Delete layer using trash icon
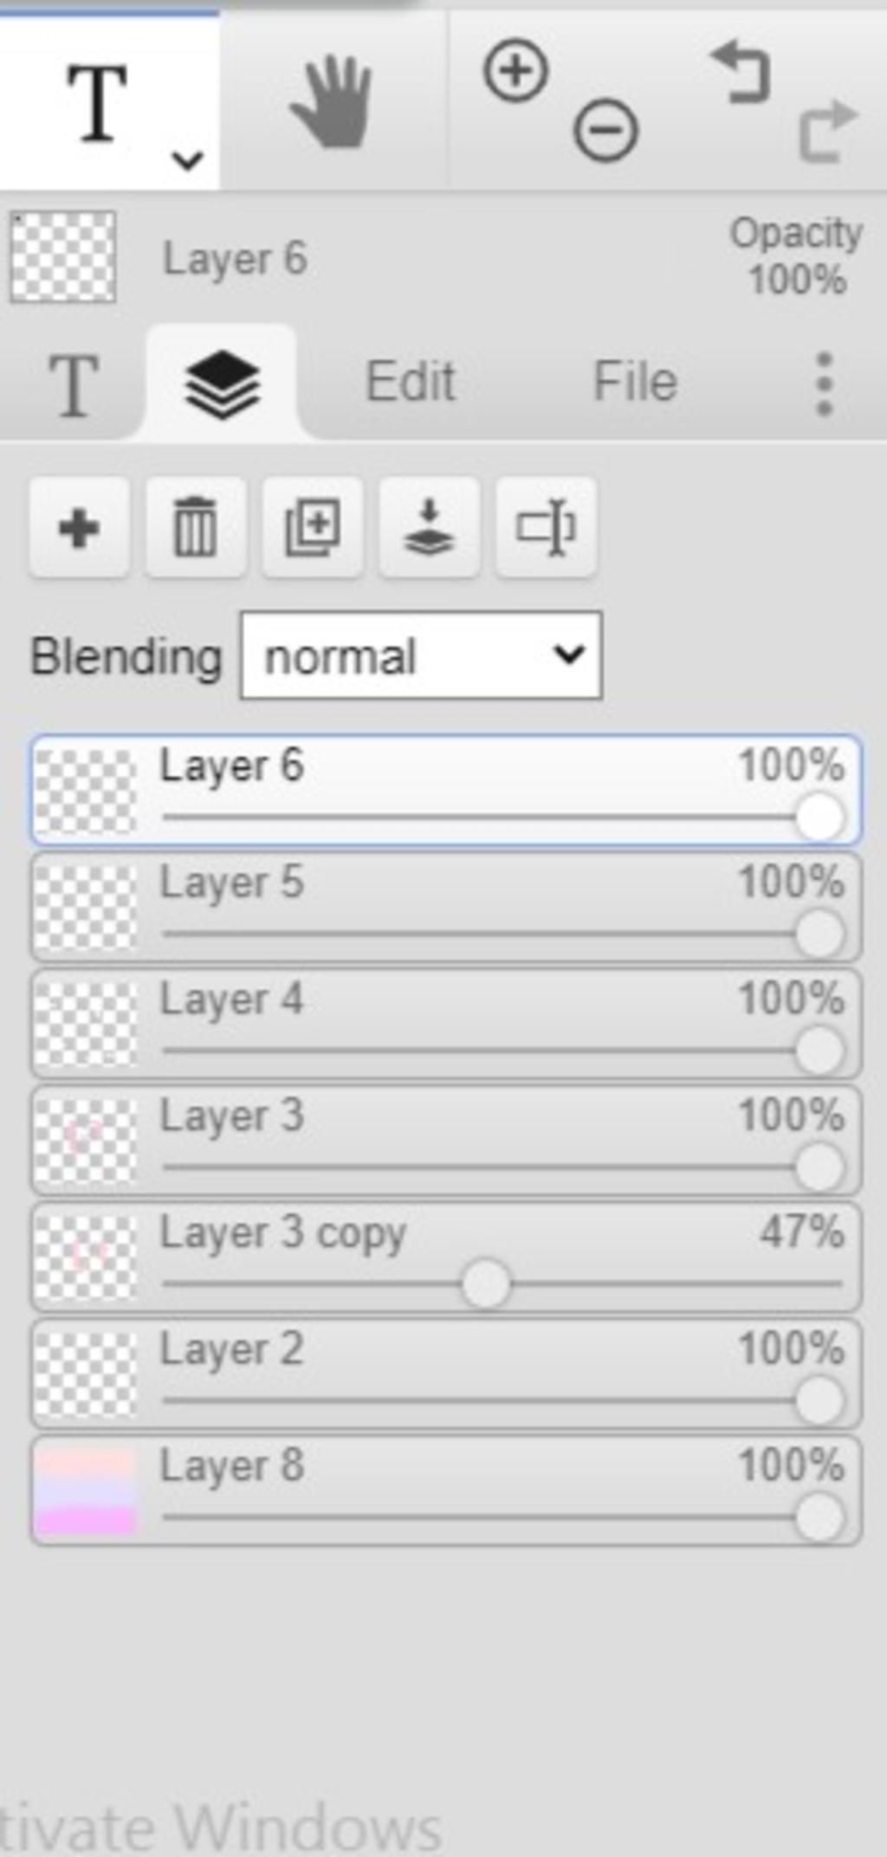887x1857 pixels. [x=196, y=527]
